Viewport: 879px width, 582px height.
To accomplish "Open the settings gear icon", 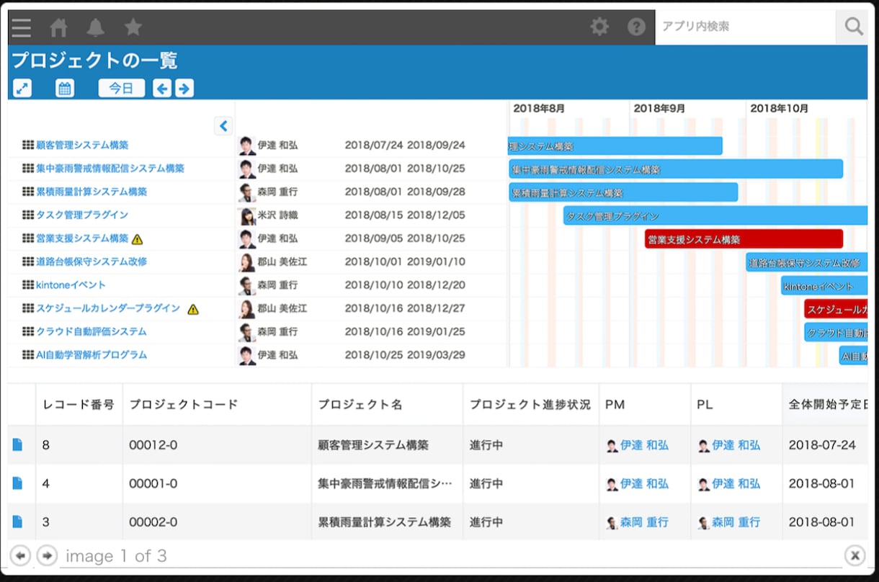I will click(599, 27).
